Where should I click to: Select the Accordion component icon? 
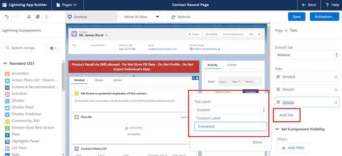click(7, 73)
